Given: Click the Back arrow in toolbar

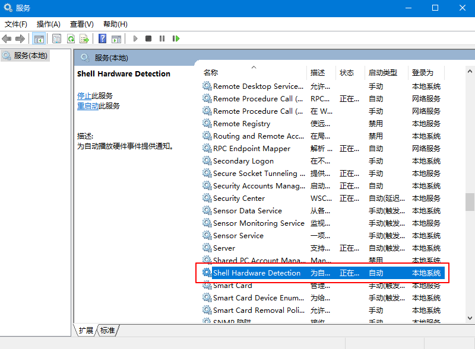Looking at the screenshot, I should pos(7,39).
